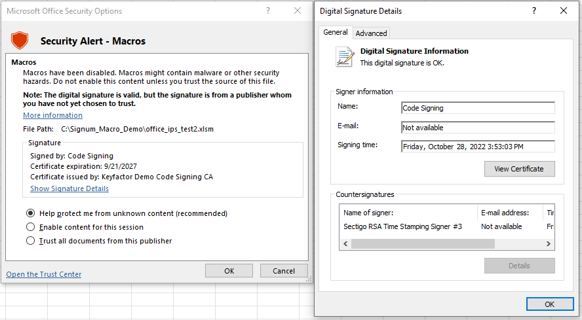Screen dimensions: 582x320
Task: Select Sectigo RSA Time Stamping Signer row
Action: click(x=403, y=226)
